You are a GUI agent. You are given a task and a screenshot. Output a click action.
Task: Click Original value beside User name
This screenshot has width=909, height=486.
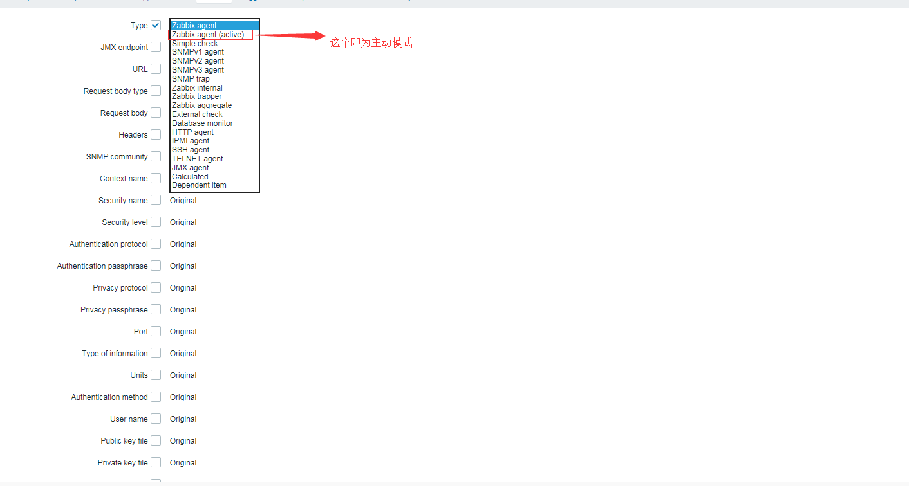point(183,419)
